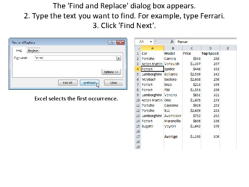Select column B header

[x=173, y=48]
